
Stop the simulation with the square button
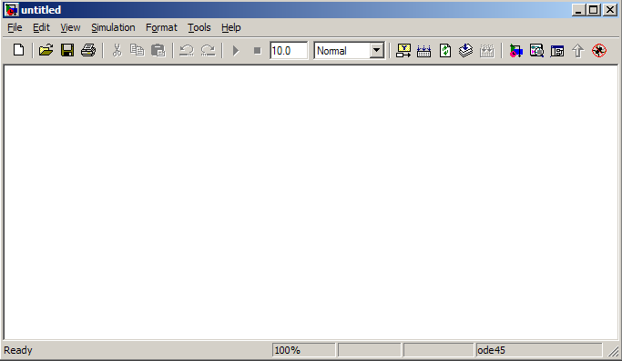pyautogui.click(x=257, y=51)
